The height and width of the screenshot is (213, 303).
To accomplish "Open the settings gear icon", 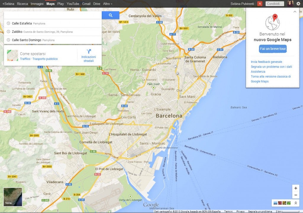I will tap(298, 4).
